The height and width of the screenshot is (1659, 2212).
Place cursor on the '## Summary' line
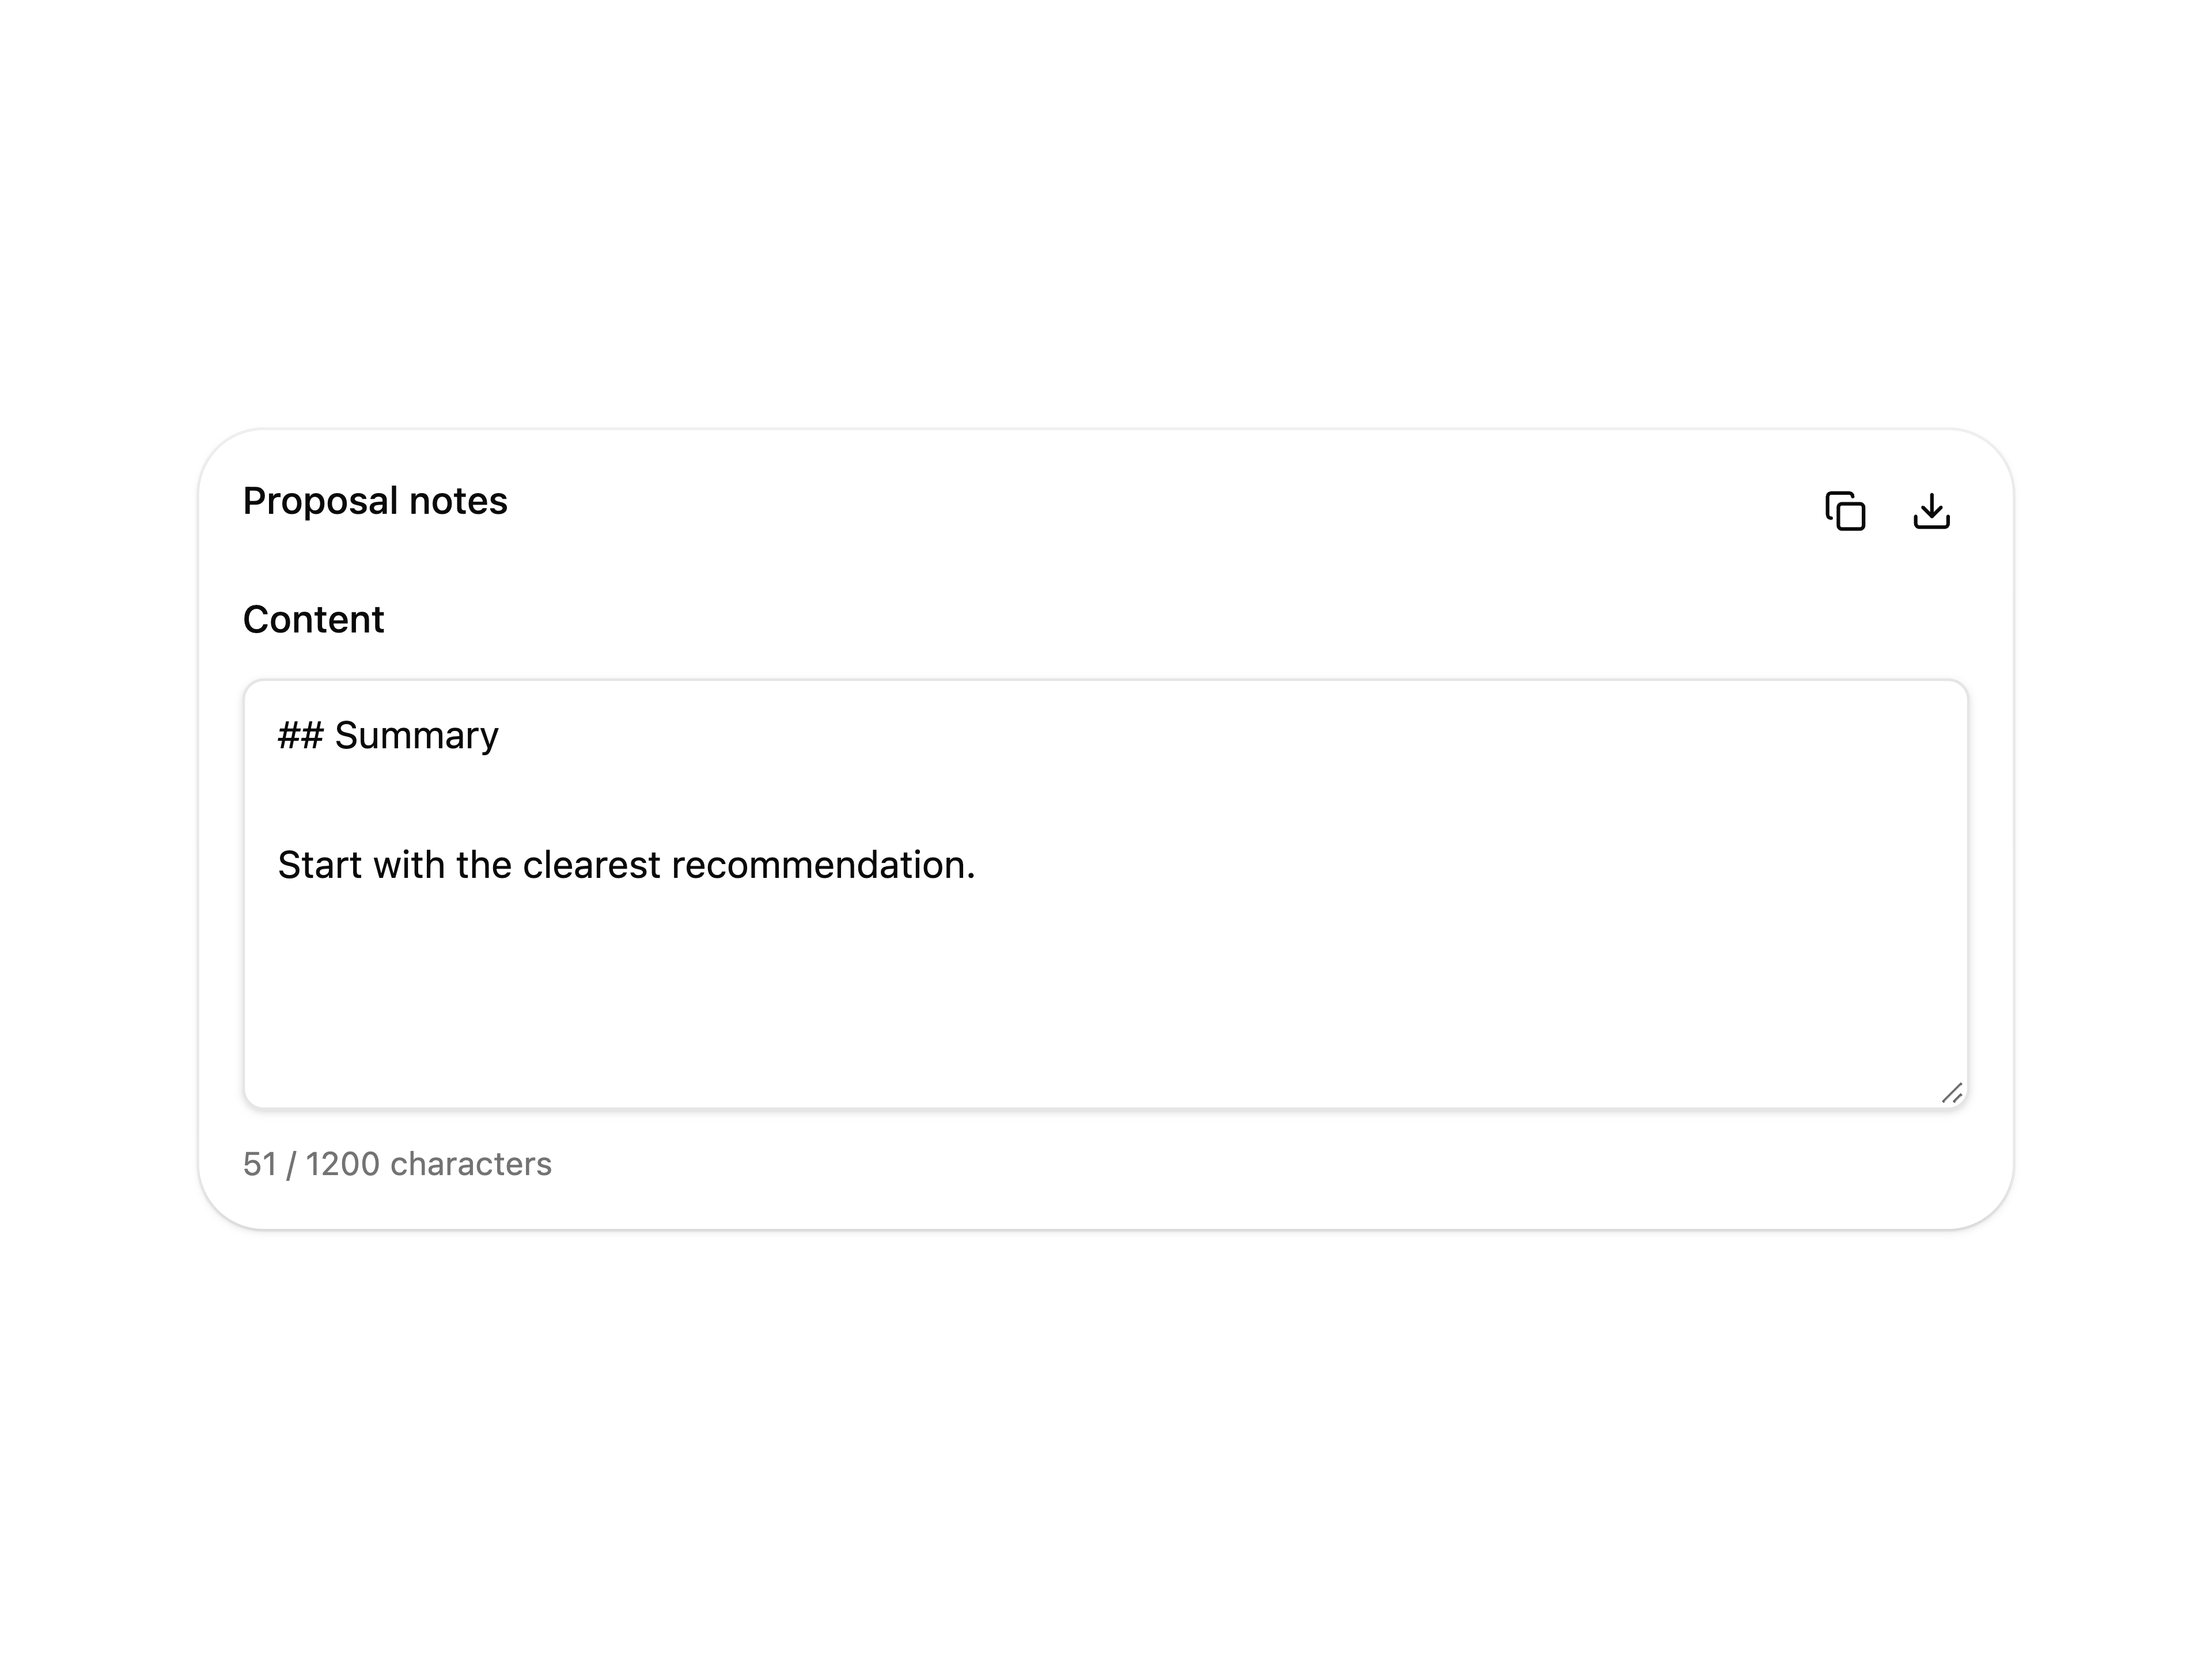point(388,735)
